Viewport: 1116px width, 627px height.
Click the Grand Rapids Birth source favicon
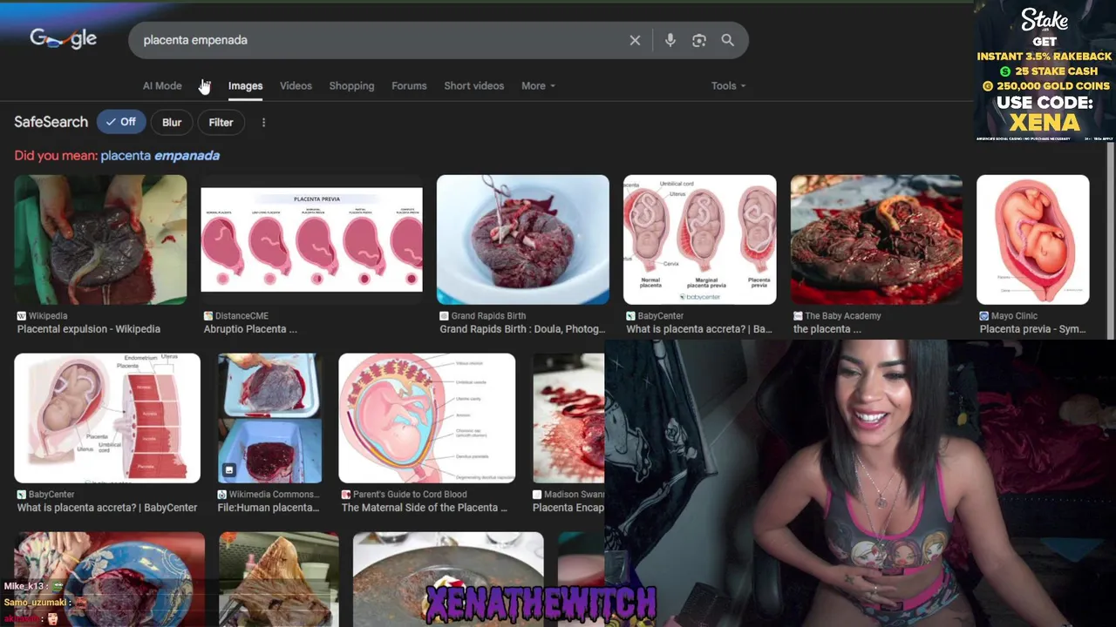pos(444,316)
